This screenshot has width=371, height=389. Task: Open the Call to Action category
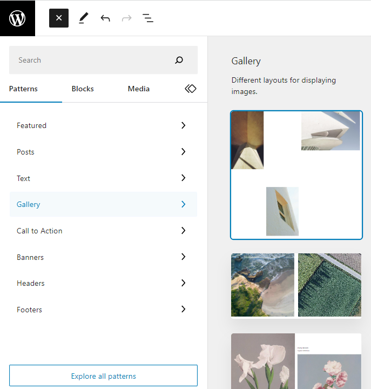point(103,231)
